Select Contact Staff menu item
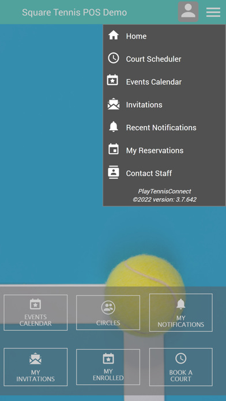Screen dimensions: 226x401 (164, 173)
